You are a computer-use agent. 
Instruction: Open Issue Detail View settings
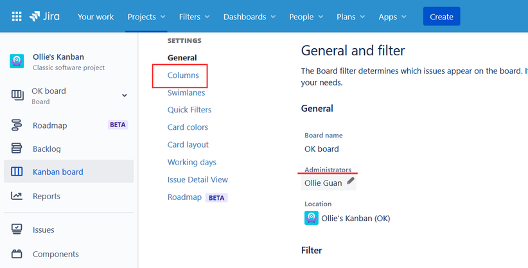[x=198, y=180]
